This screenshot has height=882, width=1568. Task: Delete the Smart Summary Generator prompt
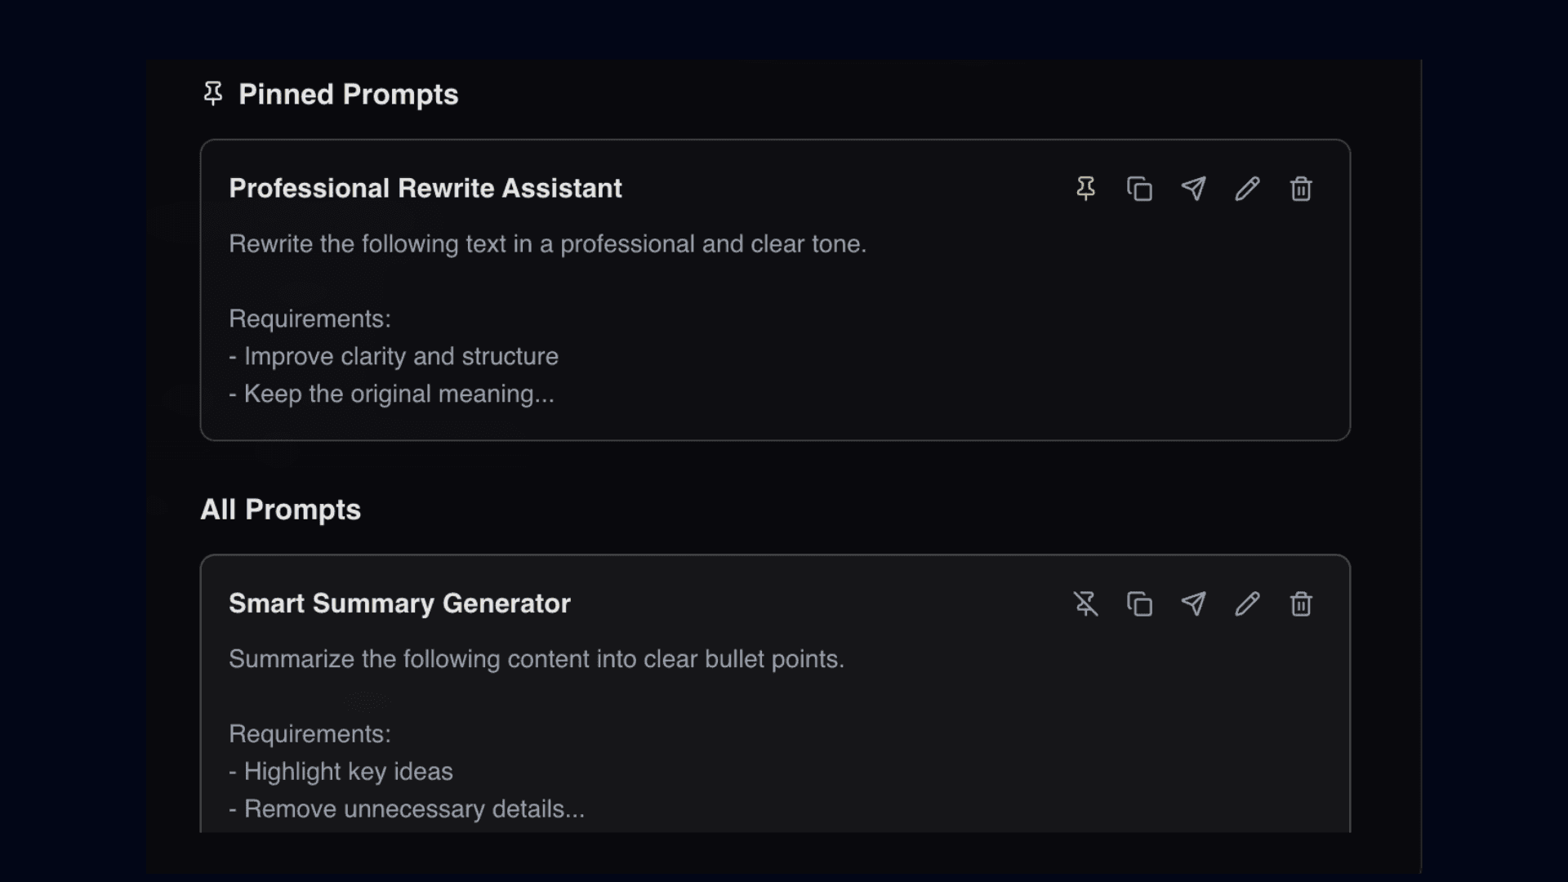click(x=1300, y=604)
